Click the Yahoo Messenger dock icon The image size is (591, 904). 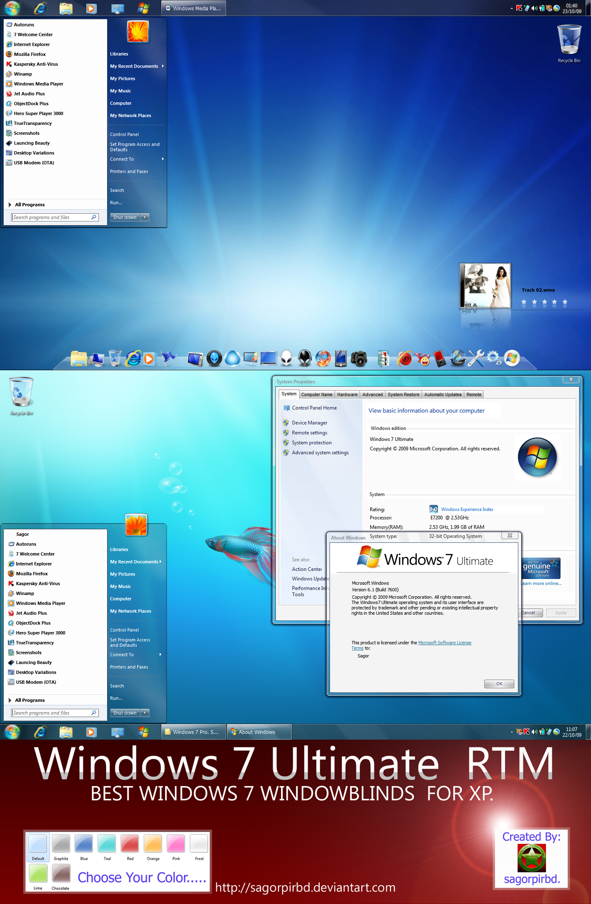point(422,359)
